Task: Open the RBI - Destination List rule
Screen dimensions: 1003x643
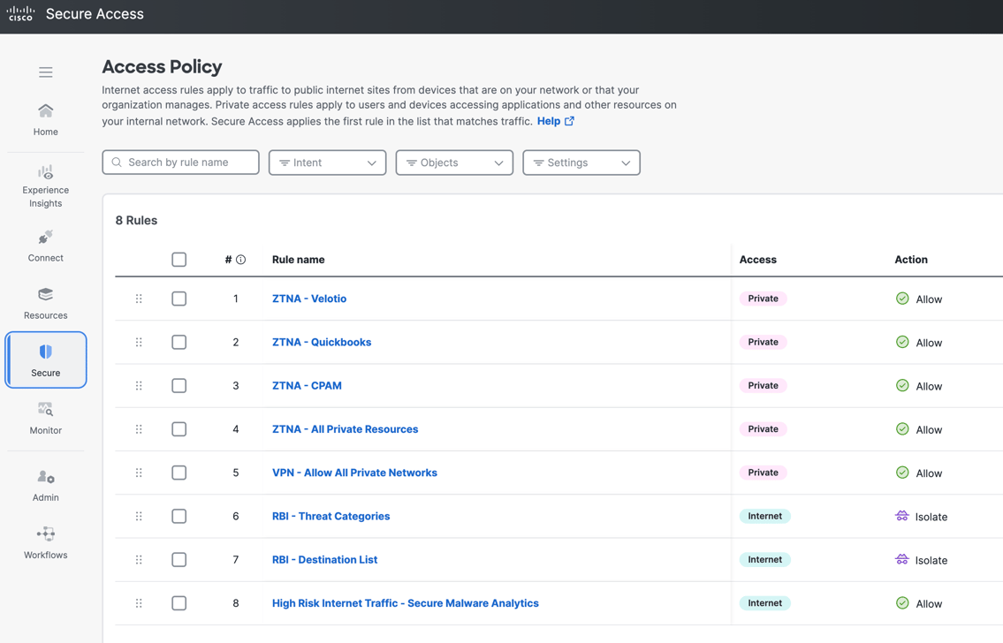Action: (x=325, y=559)
